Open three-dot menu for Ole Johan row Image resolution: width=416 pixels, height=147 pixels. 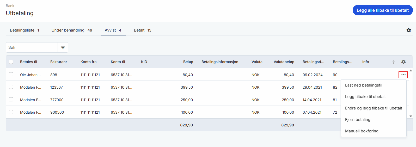click(x=403, y=75)
